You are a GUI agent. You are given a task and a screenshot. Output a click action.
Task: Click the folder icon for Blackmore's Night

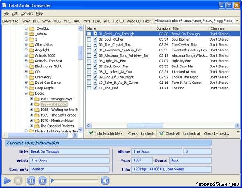pyautogui.click(x=32, y=66)
